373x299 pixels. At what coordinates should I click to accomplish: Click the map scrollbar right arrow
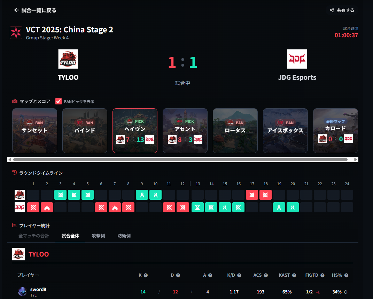tap(356, 159)
